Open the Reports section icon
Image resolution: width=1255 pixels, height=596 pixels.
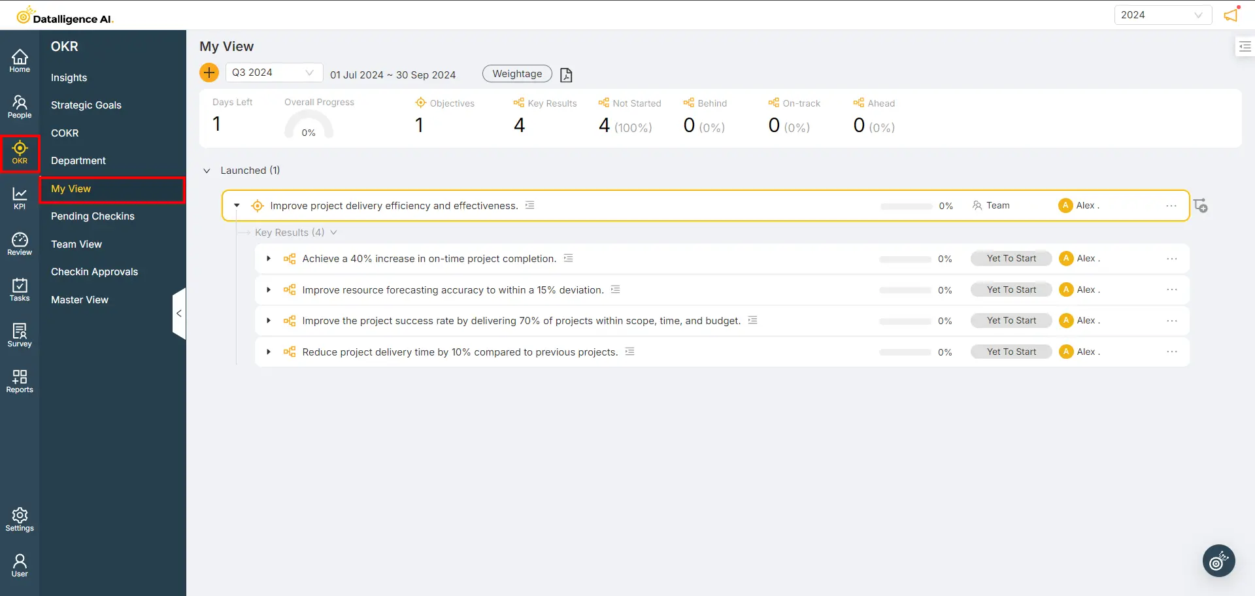tap(19, 380)
